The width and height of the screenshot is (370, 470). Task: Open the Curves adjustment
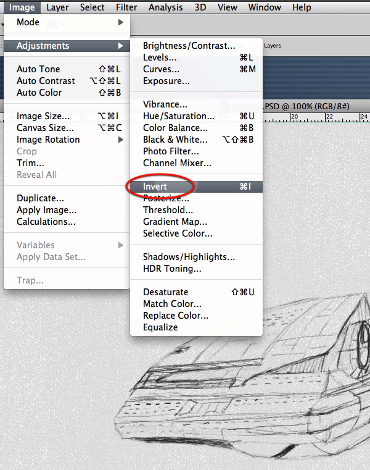[161, 69]
